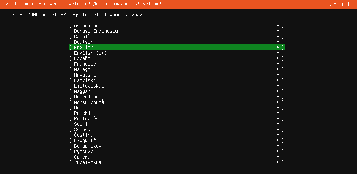This screenshot has width=357, height=174.
Task: Click the arrow next to Asturianu
Action: [x=278, y=26]
